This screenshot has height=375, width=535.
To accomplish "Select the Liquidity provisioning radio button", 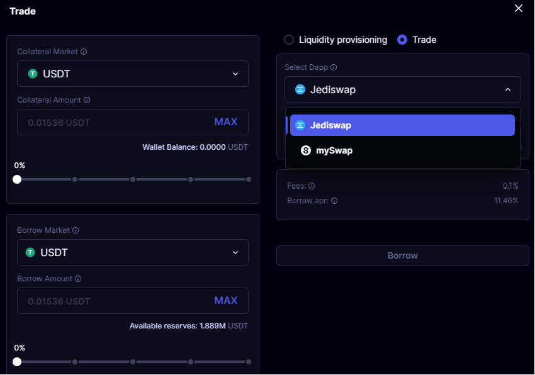I will pyautogui.click(x=289, y=40).
